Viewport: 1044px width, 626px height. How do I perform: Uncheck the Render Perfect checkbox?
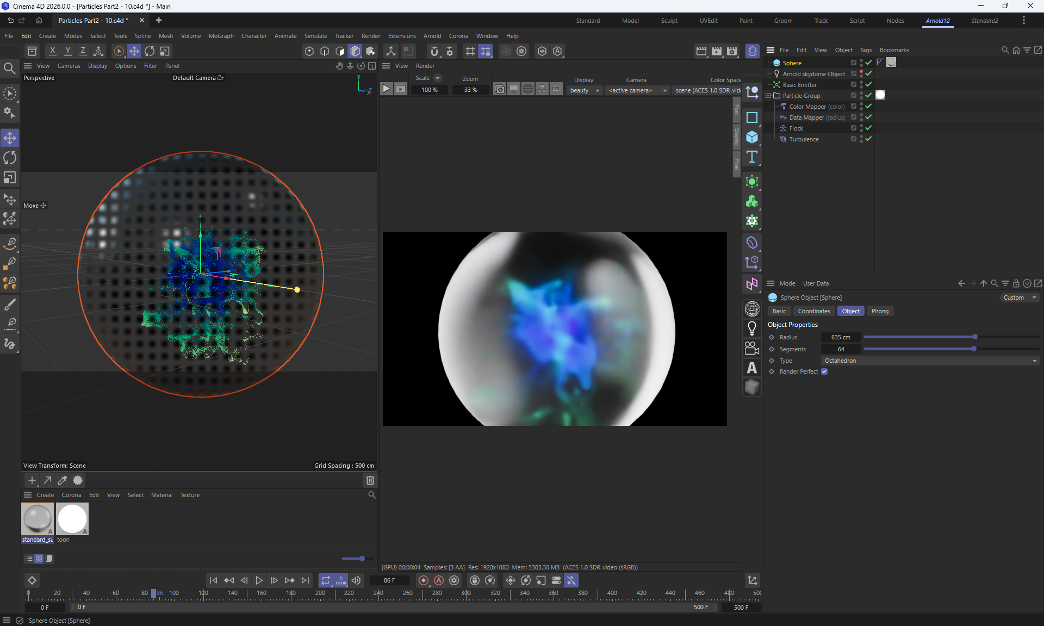point(824,371)
